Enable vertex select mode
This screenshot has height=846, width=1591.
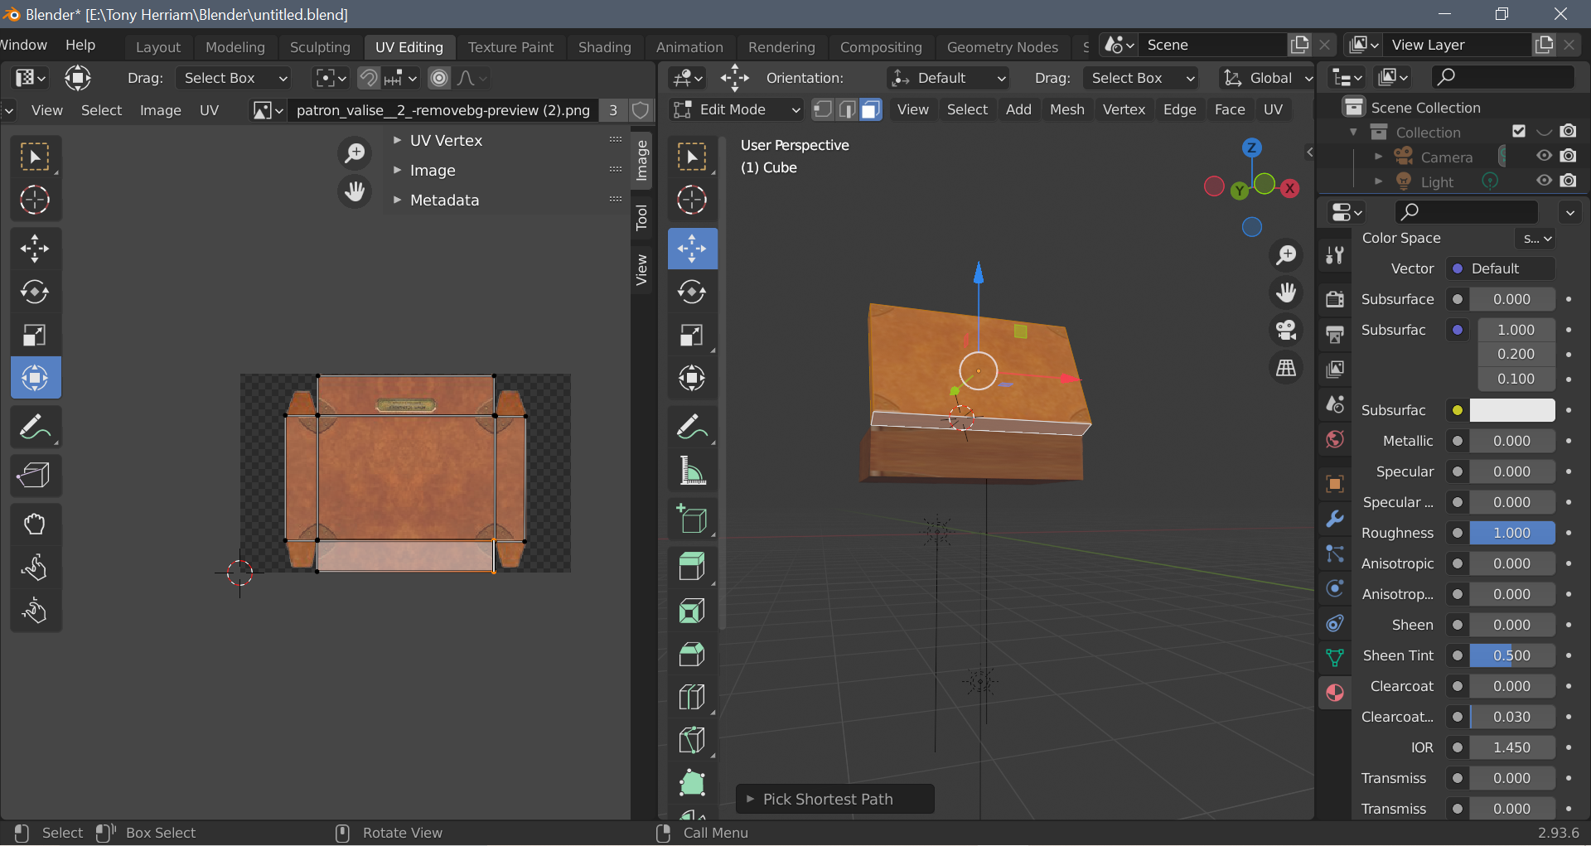pos(822,109)
